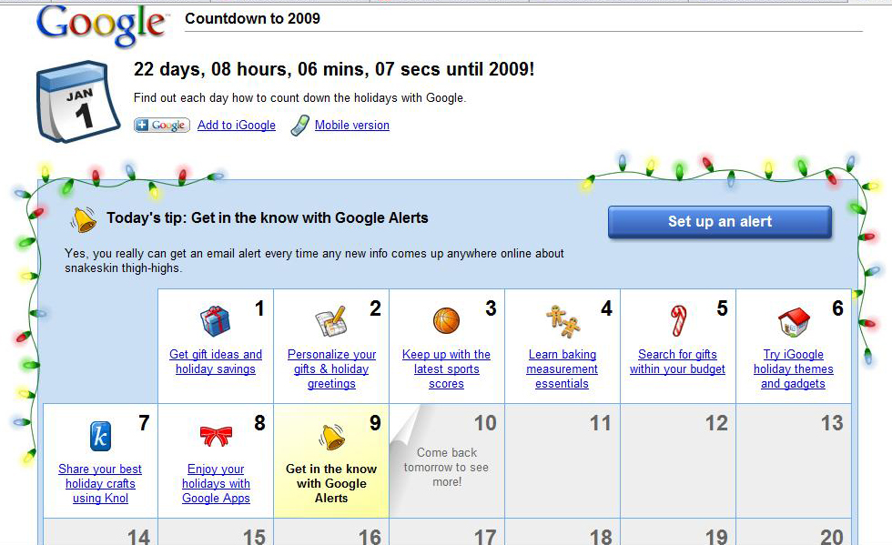The width and height of the screenshot is (892, 545).
Task: Click the JAN 1 calendar icon
Action: pyautogui.click(x=78, y=101)
